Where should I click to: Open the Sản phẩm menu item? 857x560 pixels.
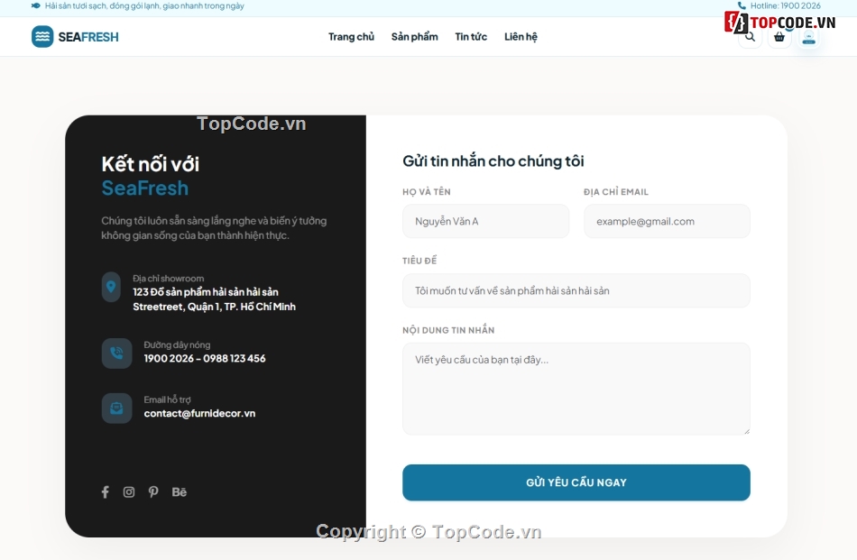[x=414, y=37]
